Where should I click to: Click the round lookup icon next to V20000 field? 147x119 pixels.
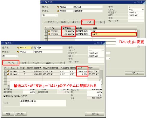32,48
